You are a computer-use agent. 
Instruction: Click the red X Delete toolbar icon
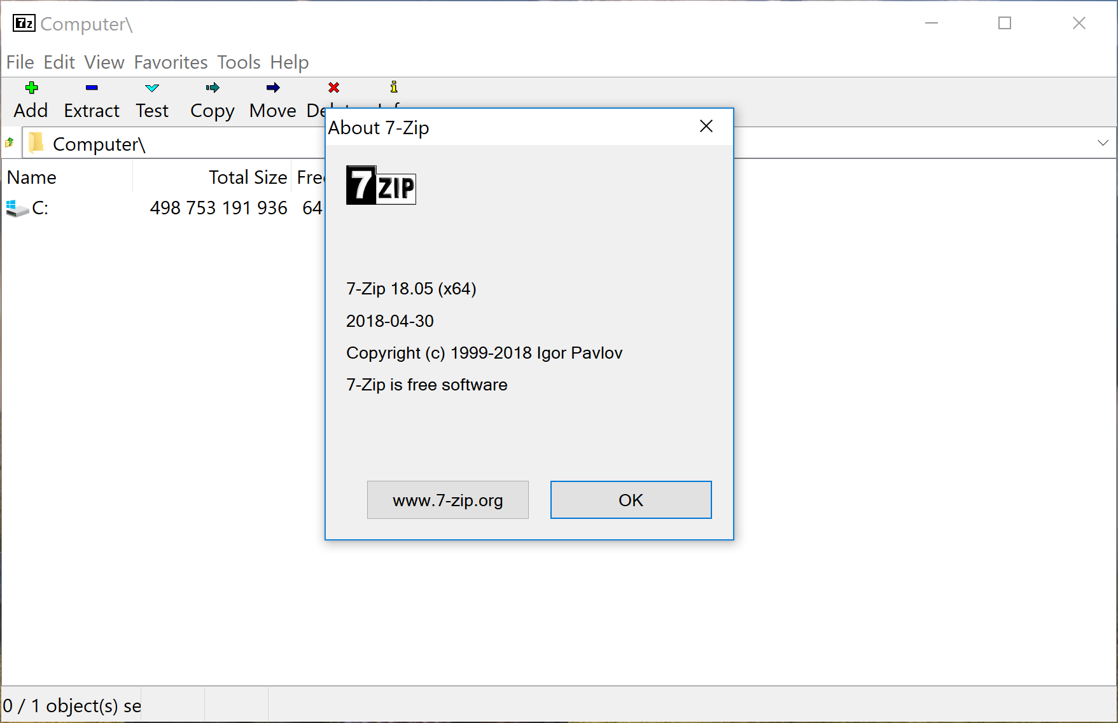pyautogui.click(x=333, y=87)
